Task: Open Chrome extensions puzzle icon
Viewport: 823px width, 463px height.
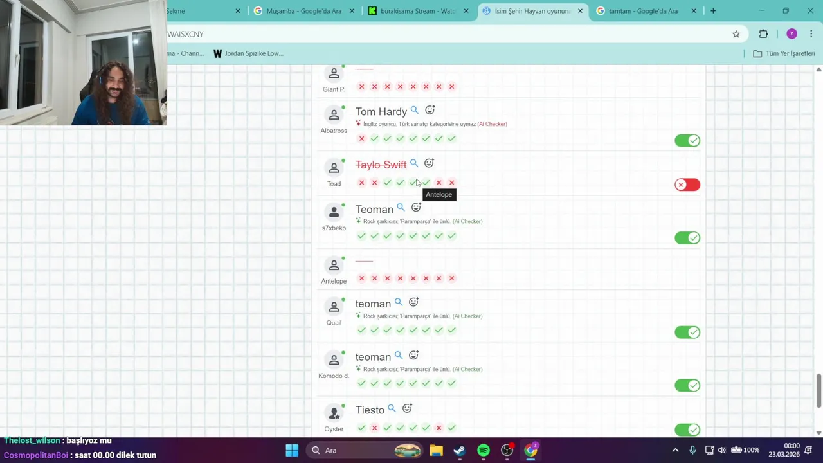Action: coord(763,34)
